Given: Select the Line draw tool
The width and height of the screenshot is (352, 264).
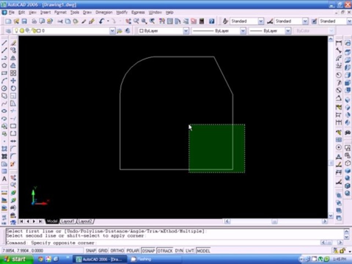Looking at the screenshot, I should pyautogui.click(x=4, y=43).
